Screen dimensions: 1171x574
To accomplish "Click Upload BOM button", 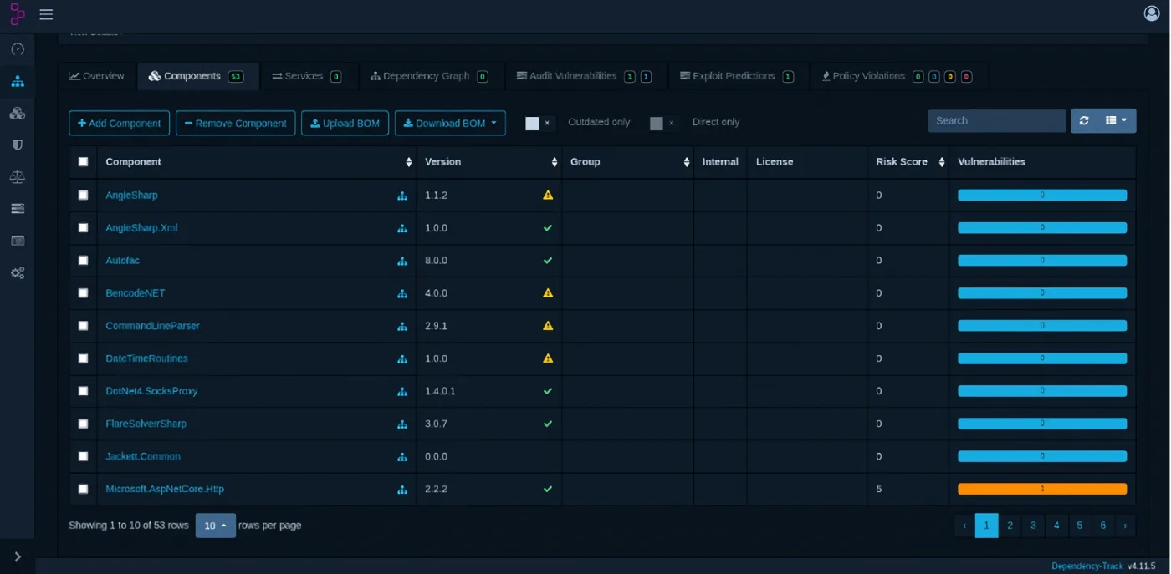I will pos(345,123).
